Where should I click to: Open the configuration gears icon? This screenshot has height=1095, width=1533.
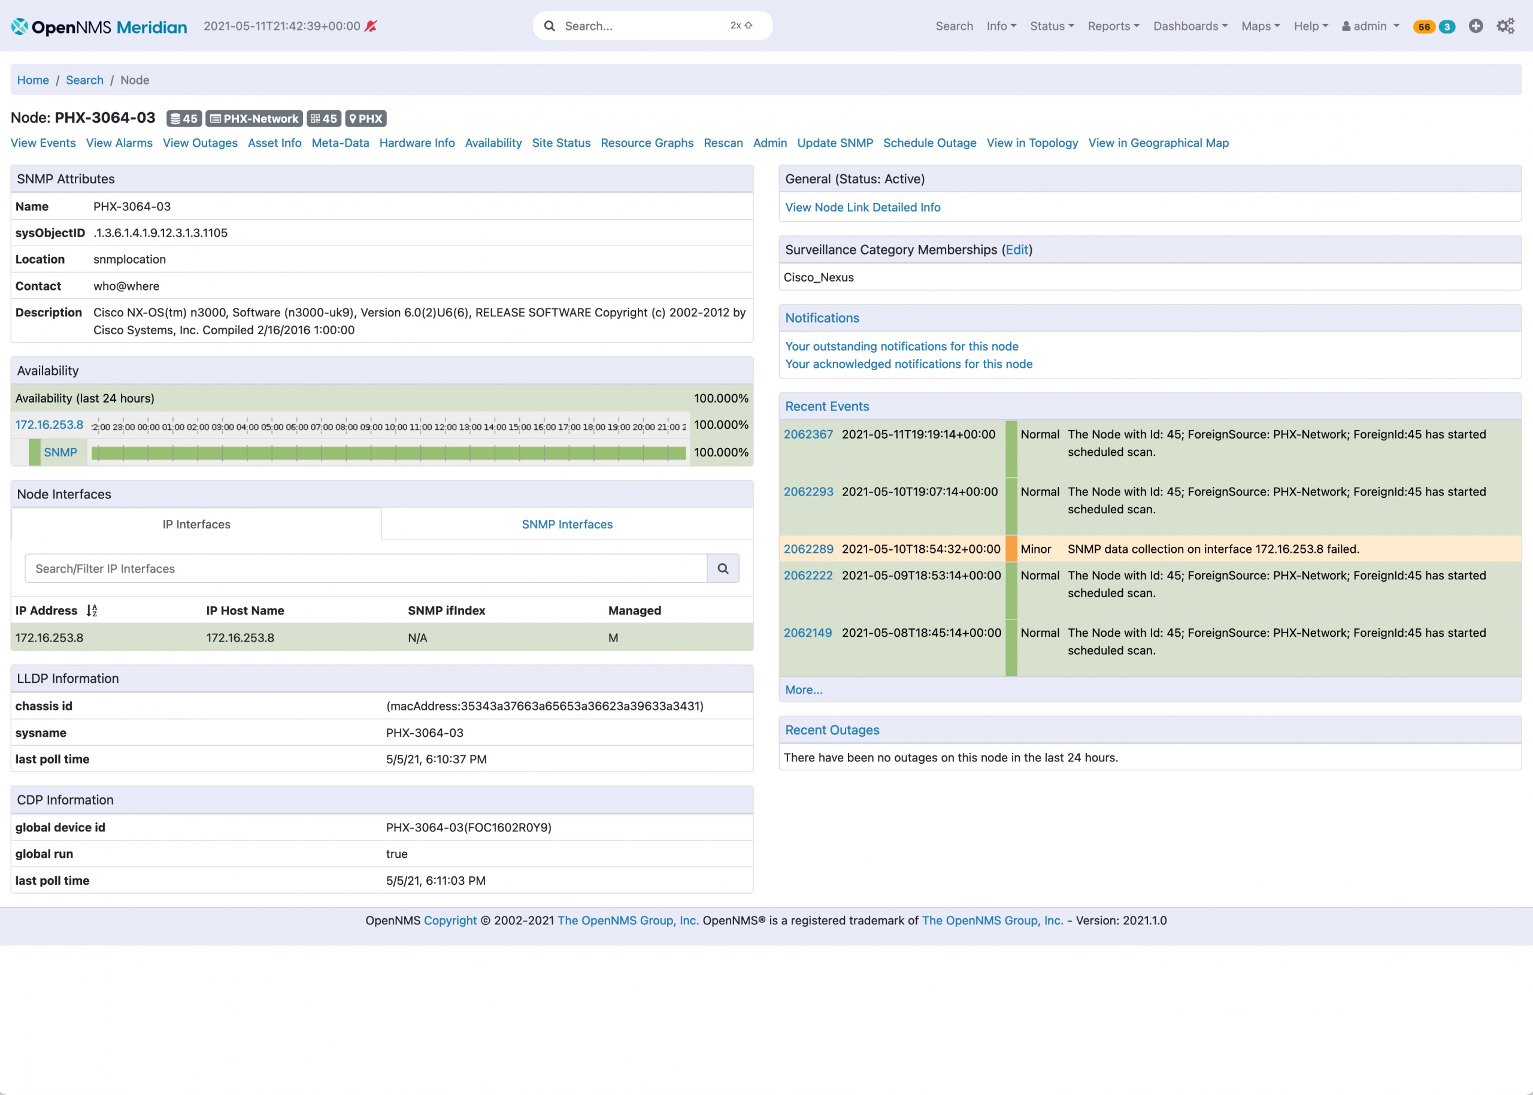[1505, 26]
